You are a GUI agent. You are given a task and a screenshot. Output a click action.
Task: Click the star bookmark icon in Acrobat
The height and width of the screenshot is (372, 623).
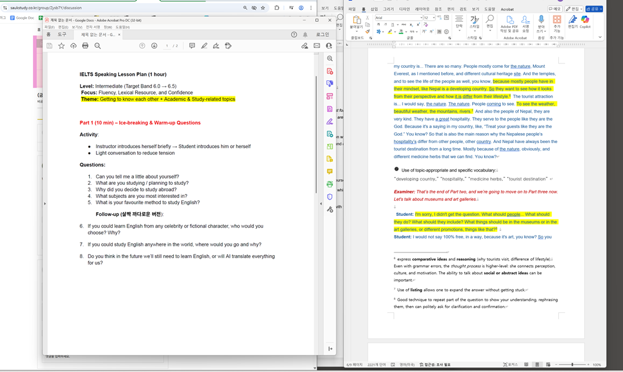click(61, 45)
